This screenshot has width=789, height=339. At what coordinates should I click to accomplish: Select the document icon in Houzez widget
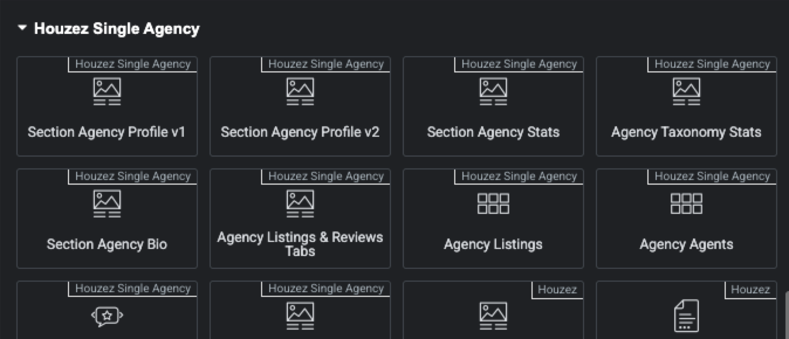(x=687, y=316)
